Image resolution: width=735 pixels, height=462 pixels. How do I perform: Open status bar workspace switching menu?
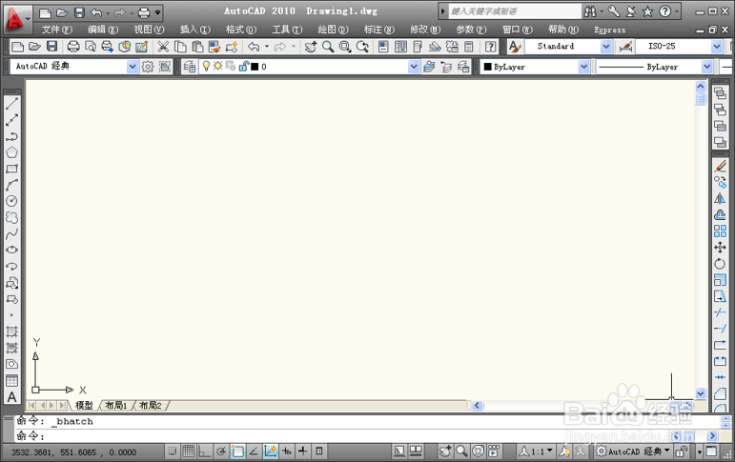point(633,452)
